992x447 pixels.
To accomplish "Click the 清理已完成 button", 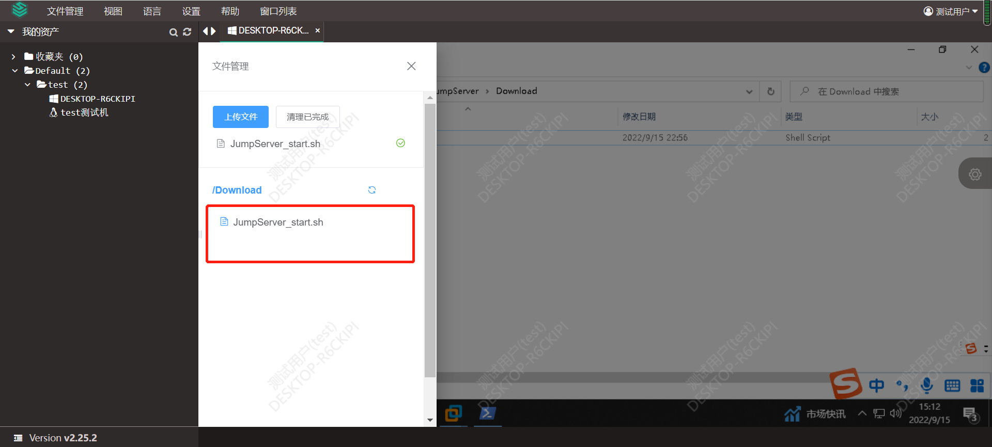I will click(308, 117).
